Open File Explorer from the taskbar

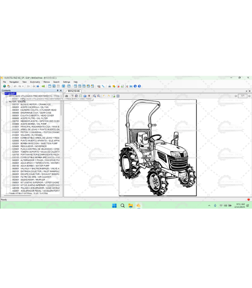[x=131, y=206]
